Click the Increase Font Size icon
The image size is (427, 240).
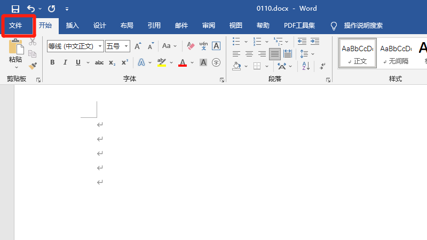(x=138, y=46)
